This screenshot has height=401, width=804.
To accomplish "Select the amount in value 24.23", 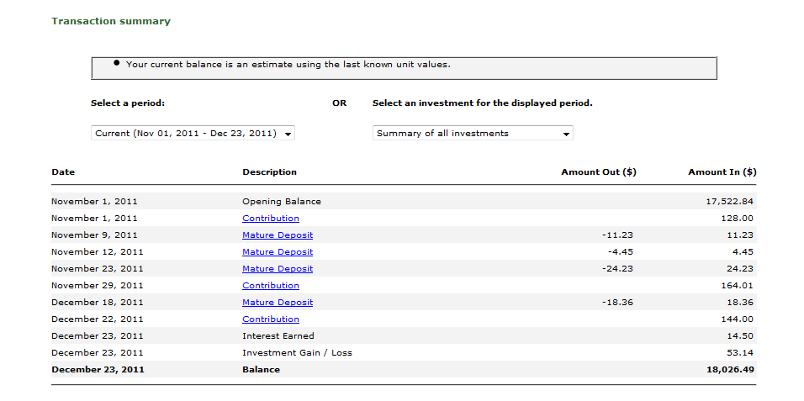I will (x=740, y=269).
